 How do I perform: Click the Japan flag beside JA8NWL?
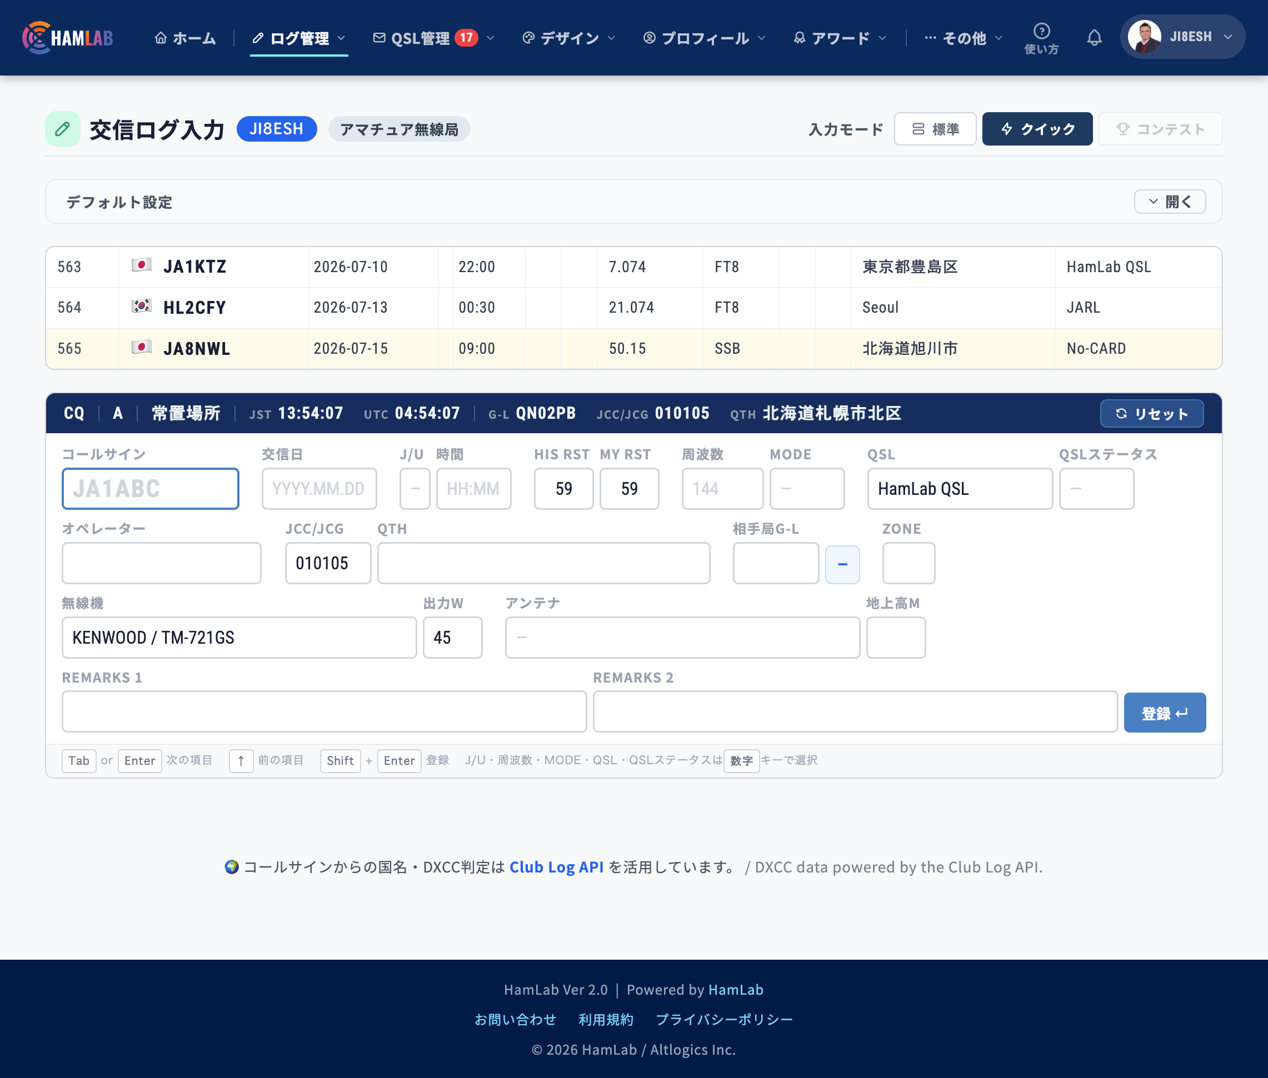click(x=141, y=347)
